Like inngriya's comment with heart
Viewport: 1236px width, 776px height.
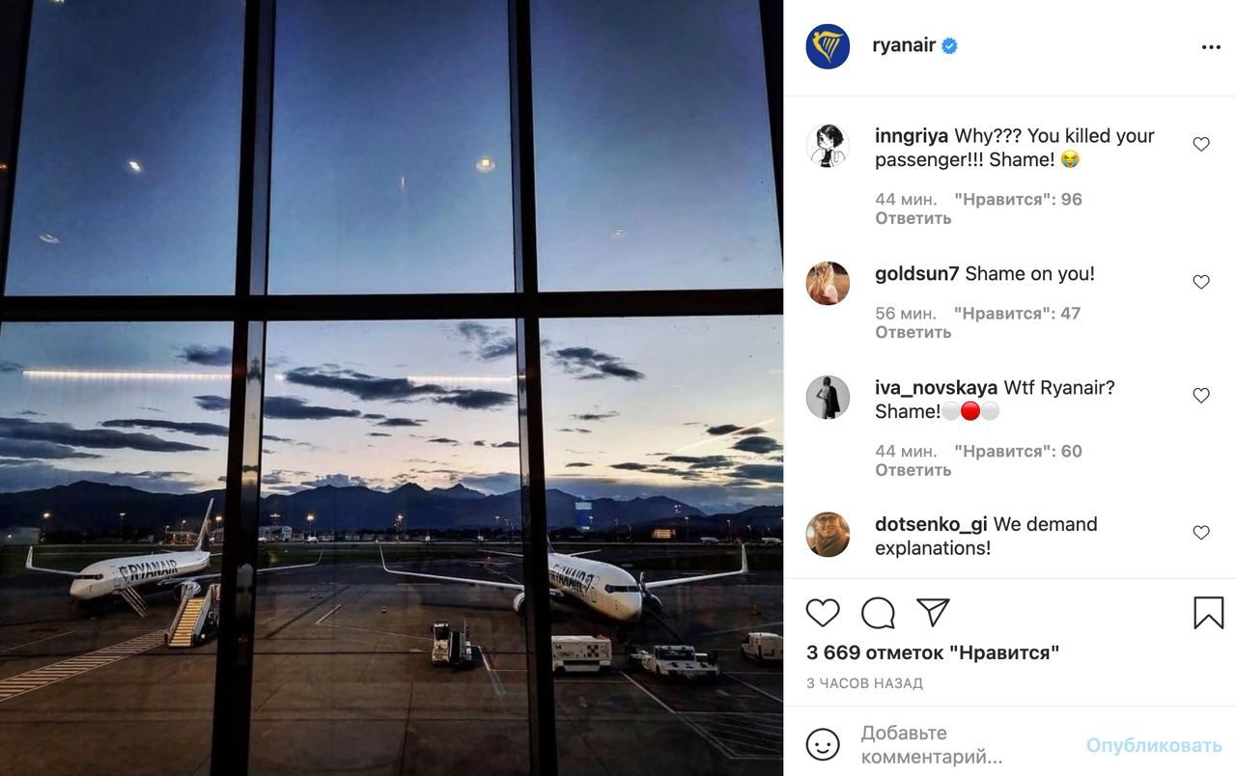coord(1201,144)
